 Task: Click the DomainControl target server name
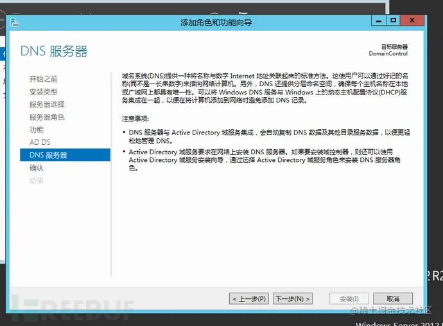click(x=388, y=53)
